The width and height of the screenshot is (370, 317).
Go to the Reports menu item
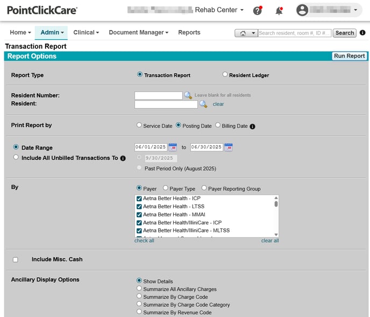pyautogui.click(x=189, y=33)
